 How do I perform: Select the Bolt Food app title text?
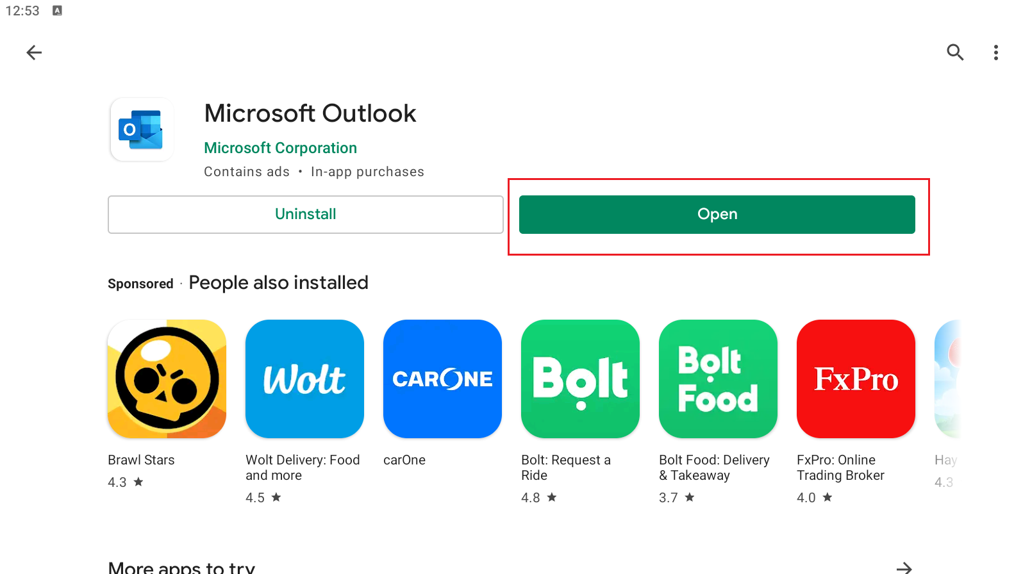click(x=714, y=468)
